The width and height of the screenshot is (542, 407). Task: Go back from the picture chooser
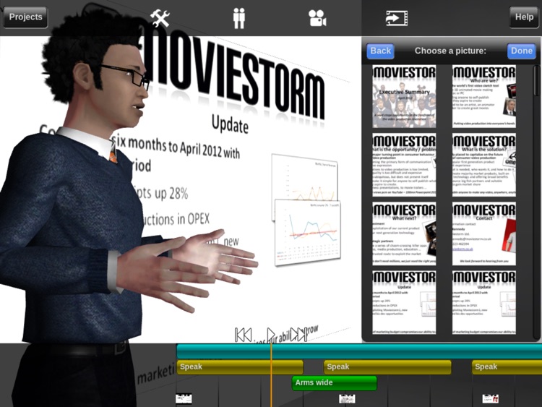point(380,51)
